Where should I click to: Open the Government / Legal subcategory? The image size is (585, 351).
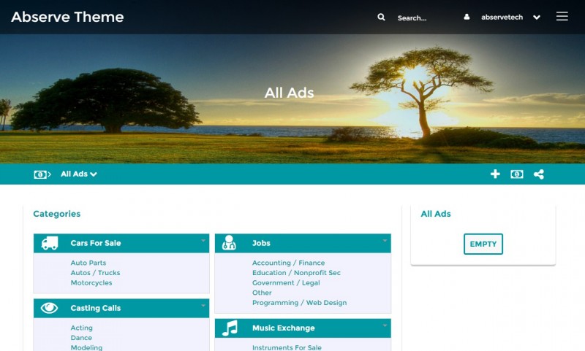286,283
